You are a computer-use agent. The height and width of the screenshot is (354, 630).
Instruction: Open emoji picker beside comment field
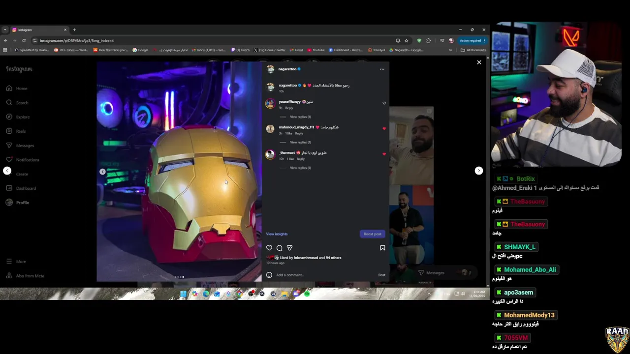click(x=269, y=275)
